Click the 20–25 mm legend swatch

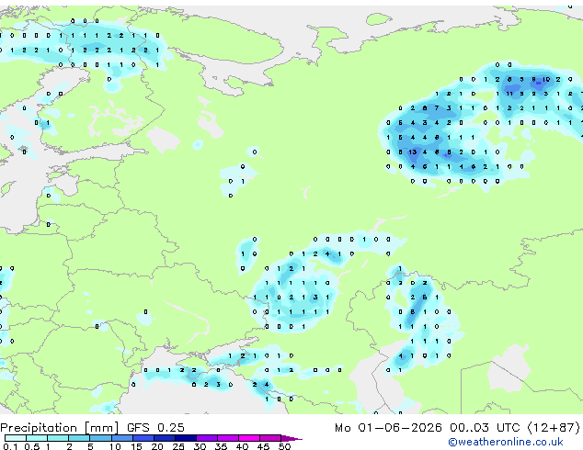(x=164, y=438)
